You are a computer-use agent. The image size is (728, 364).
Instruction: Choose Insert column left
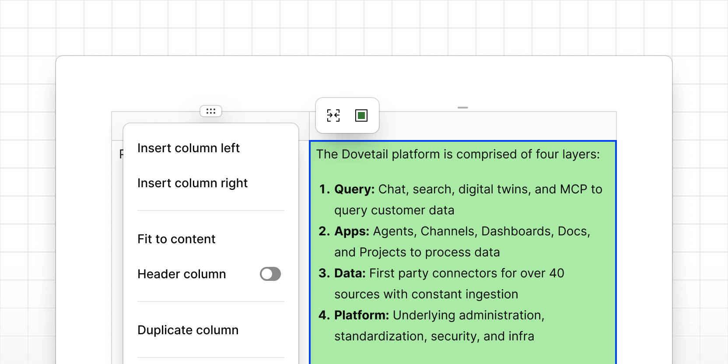[189, 148]
